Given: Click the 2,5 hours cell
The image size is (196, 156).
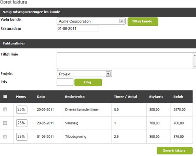Looking at the screenshot, I should coord(129,137).
